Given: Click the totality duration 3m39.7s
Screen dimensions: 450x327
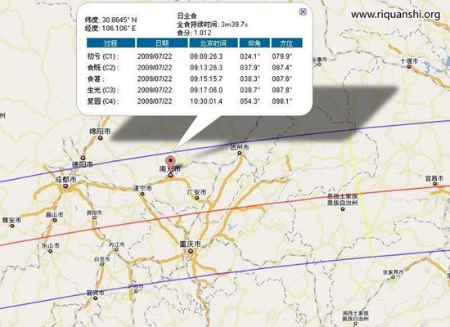Looking at the screenshot, I should coord(235,25).
